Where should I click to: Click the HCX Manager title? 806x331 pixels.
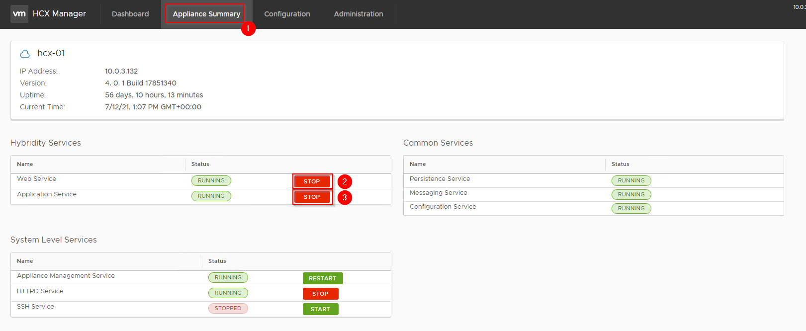(59, 14)
